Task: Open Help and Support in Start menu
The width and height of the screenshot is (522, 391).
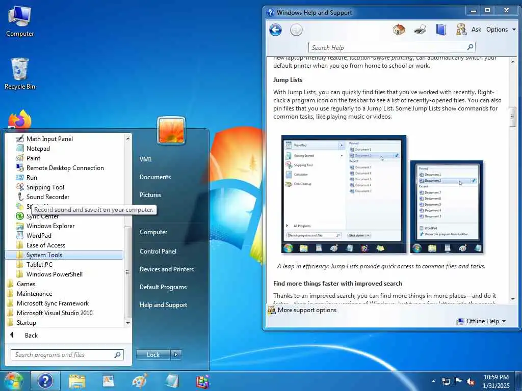Action: (163, 305)
